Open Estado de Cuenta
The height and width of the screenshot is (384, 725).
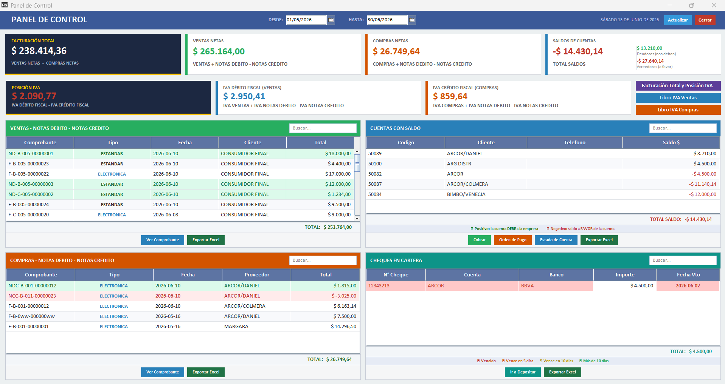pyautogui.click(x=556, y=240)
